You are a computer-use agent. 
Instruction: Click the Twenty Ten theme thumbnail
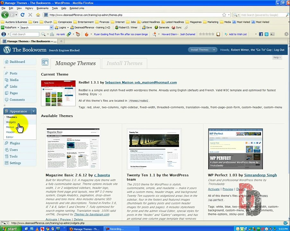154,149
